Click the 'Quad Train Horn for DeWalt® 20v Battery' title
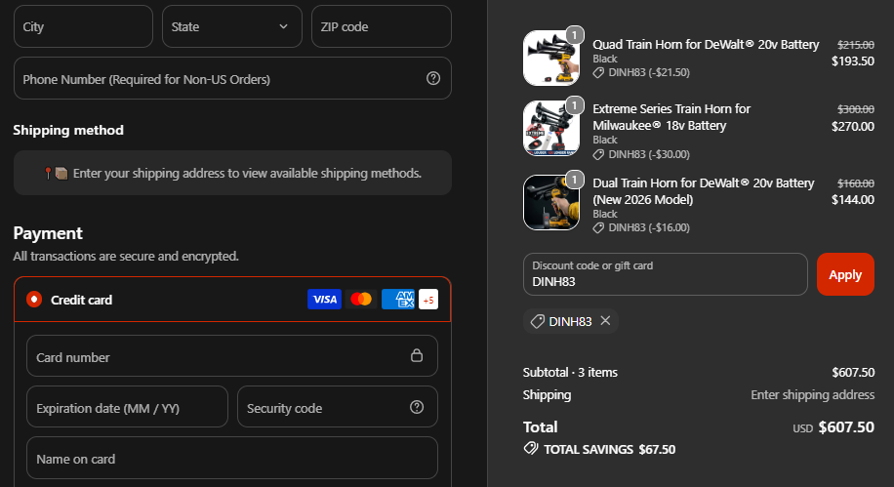This screenshot has height=487, width=894. (x=706, y=45)
